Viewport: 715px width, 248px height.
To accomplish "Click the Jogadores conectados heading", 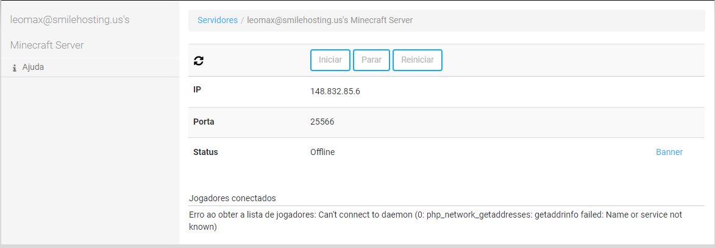I will point(232,198).
